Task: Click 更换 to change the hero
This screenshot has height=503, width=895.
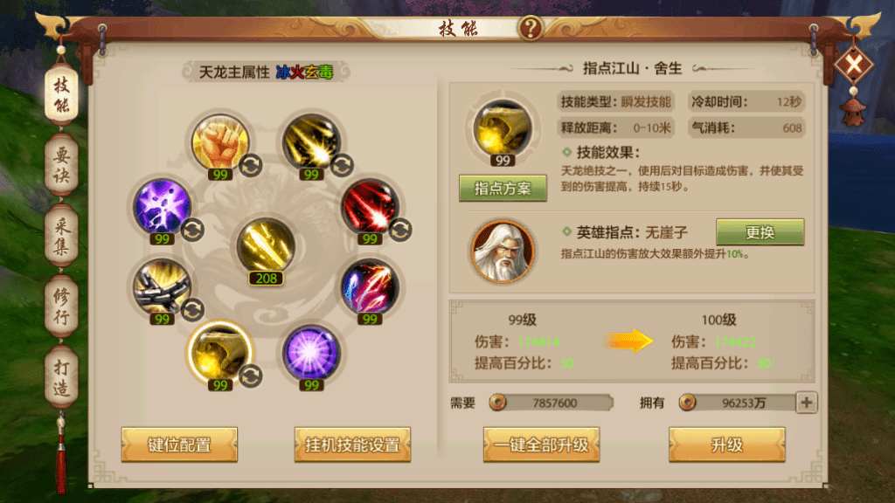Action: point(760,232)
